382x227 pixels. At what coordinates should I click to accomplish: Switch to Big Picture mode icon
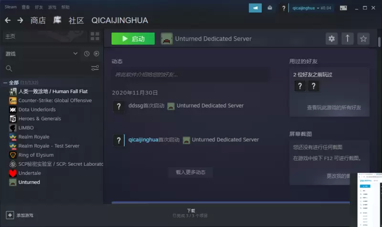click(343, 8)
